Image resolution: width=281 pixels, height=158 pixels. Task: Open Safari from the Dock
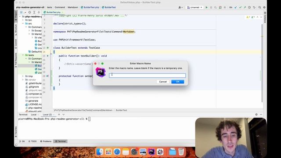117,152
